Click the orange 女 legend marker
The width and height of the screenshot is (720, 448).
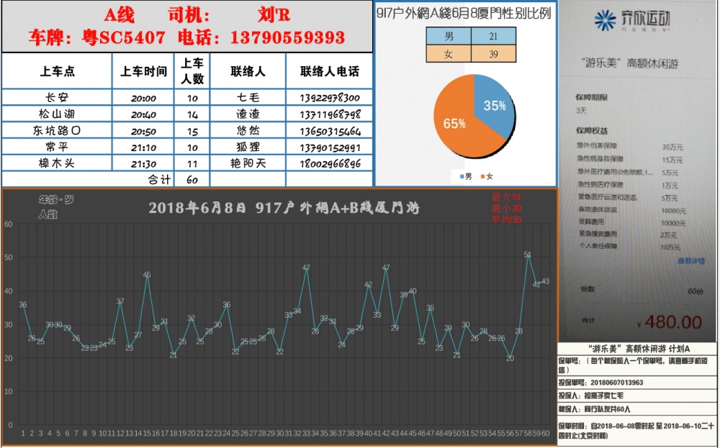[482, 176]
